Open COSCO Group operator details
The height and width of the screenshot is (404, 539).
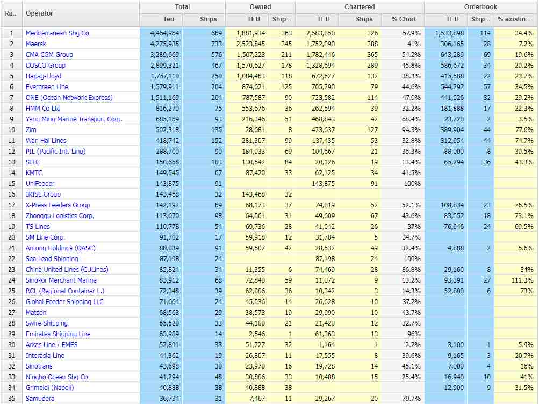click(x=45, y=65)
